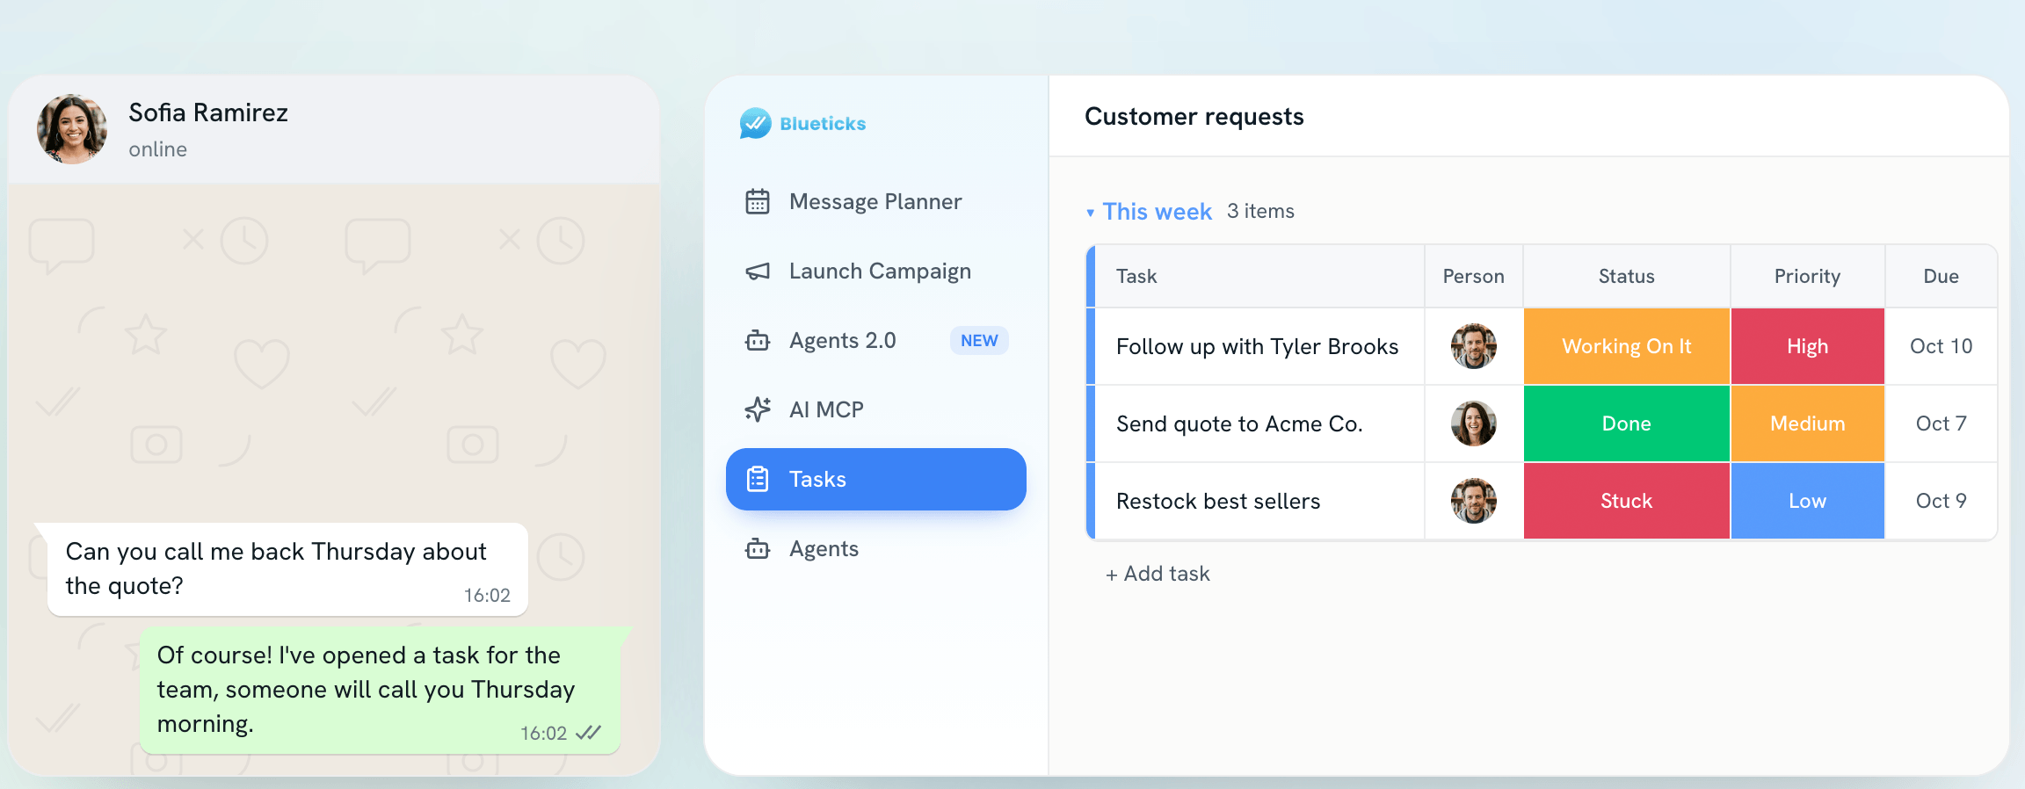Click the Message Planner calendar icon
Viewport: 2025px width, 789px height.
tap(758, 202)
